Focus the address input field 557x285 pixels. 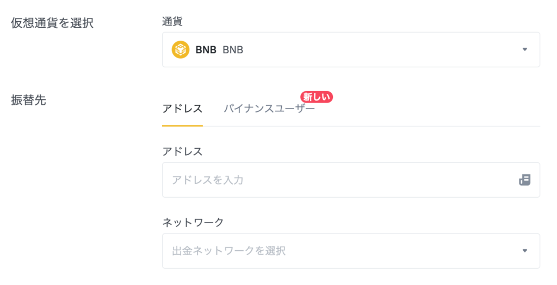tap(351, 180)
